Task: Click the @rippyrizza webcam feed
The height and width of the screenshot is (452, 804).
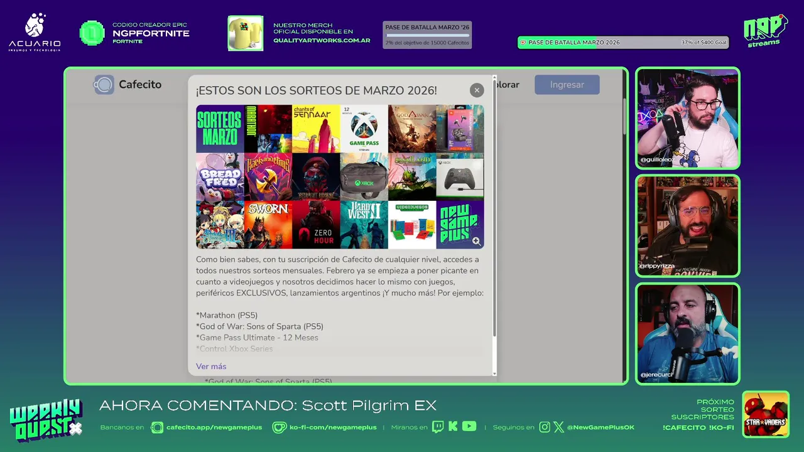Action: pos(688,226)
